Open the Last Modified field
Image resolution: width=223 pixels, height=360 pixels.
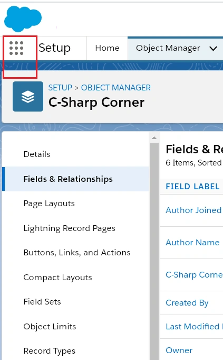(194, 327)
